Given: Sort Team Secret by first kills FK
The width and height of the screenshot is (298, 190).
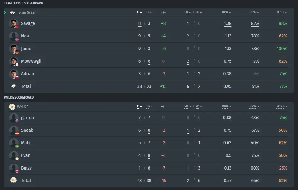Looking at the screenshot, I should tap(188, 12).
